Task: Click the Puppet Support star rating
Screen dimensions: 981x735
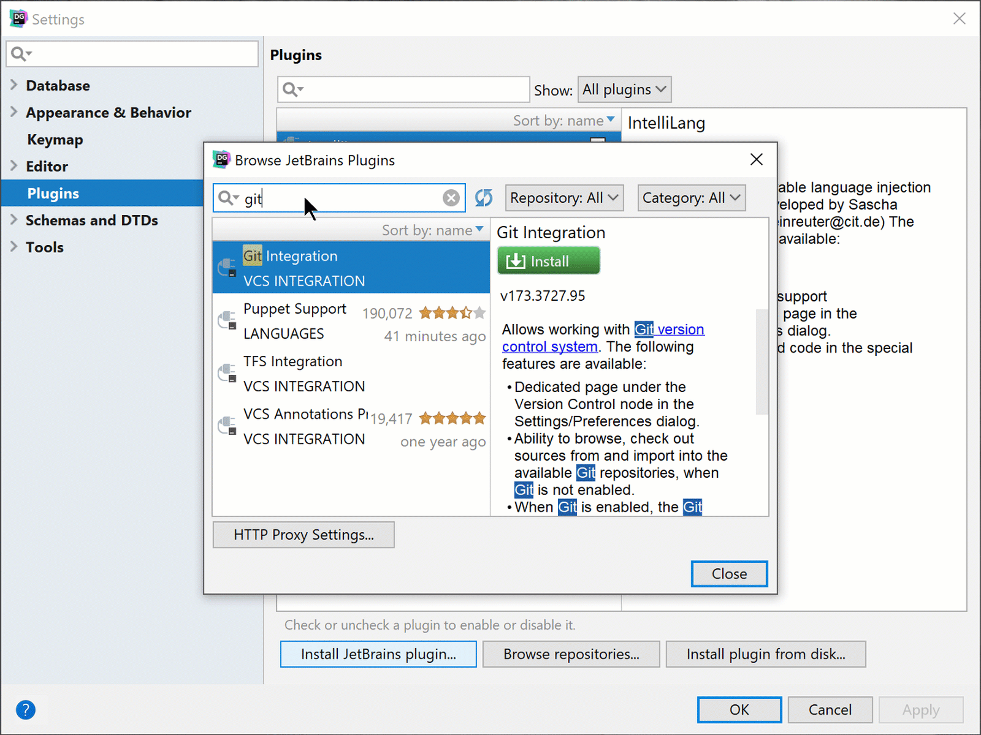Action: click(x=452, y=313)
